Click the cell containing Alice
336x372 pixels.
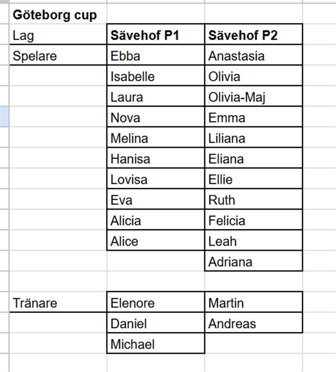(156, 240)
